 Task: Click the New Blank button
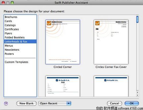tap(26, 103)
